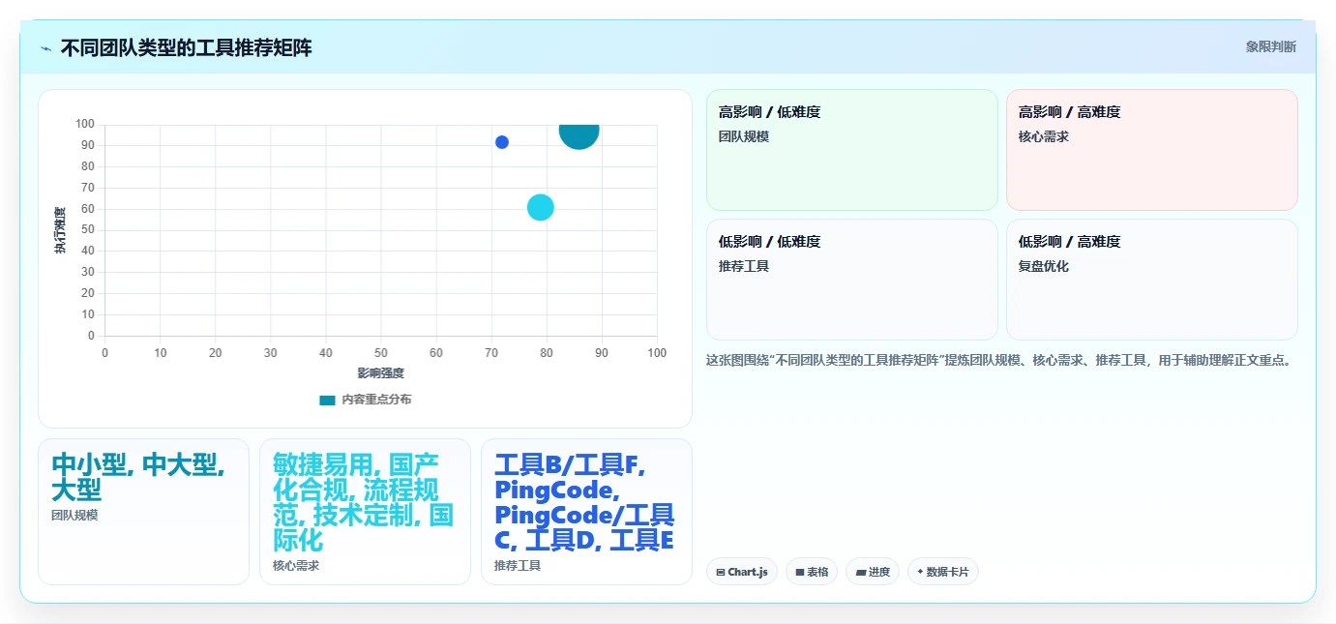Screen dimensions: 1336x624
Task: Click the 象限判断 label in header
Action: 1270,46
